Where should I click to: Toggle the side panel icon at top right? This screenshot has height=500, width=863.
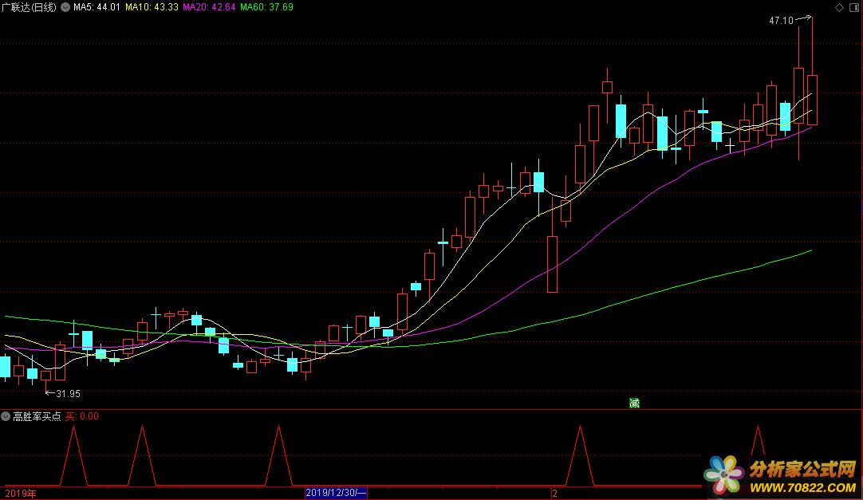coord(853,7)
